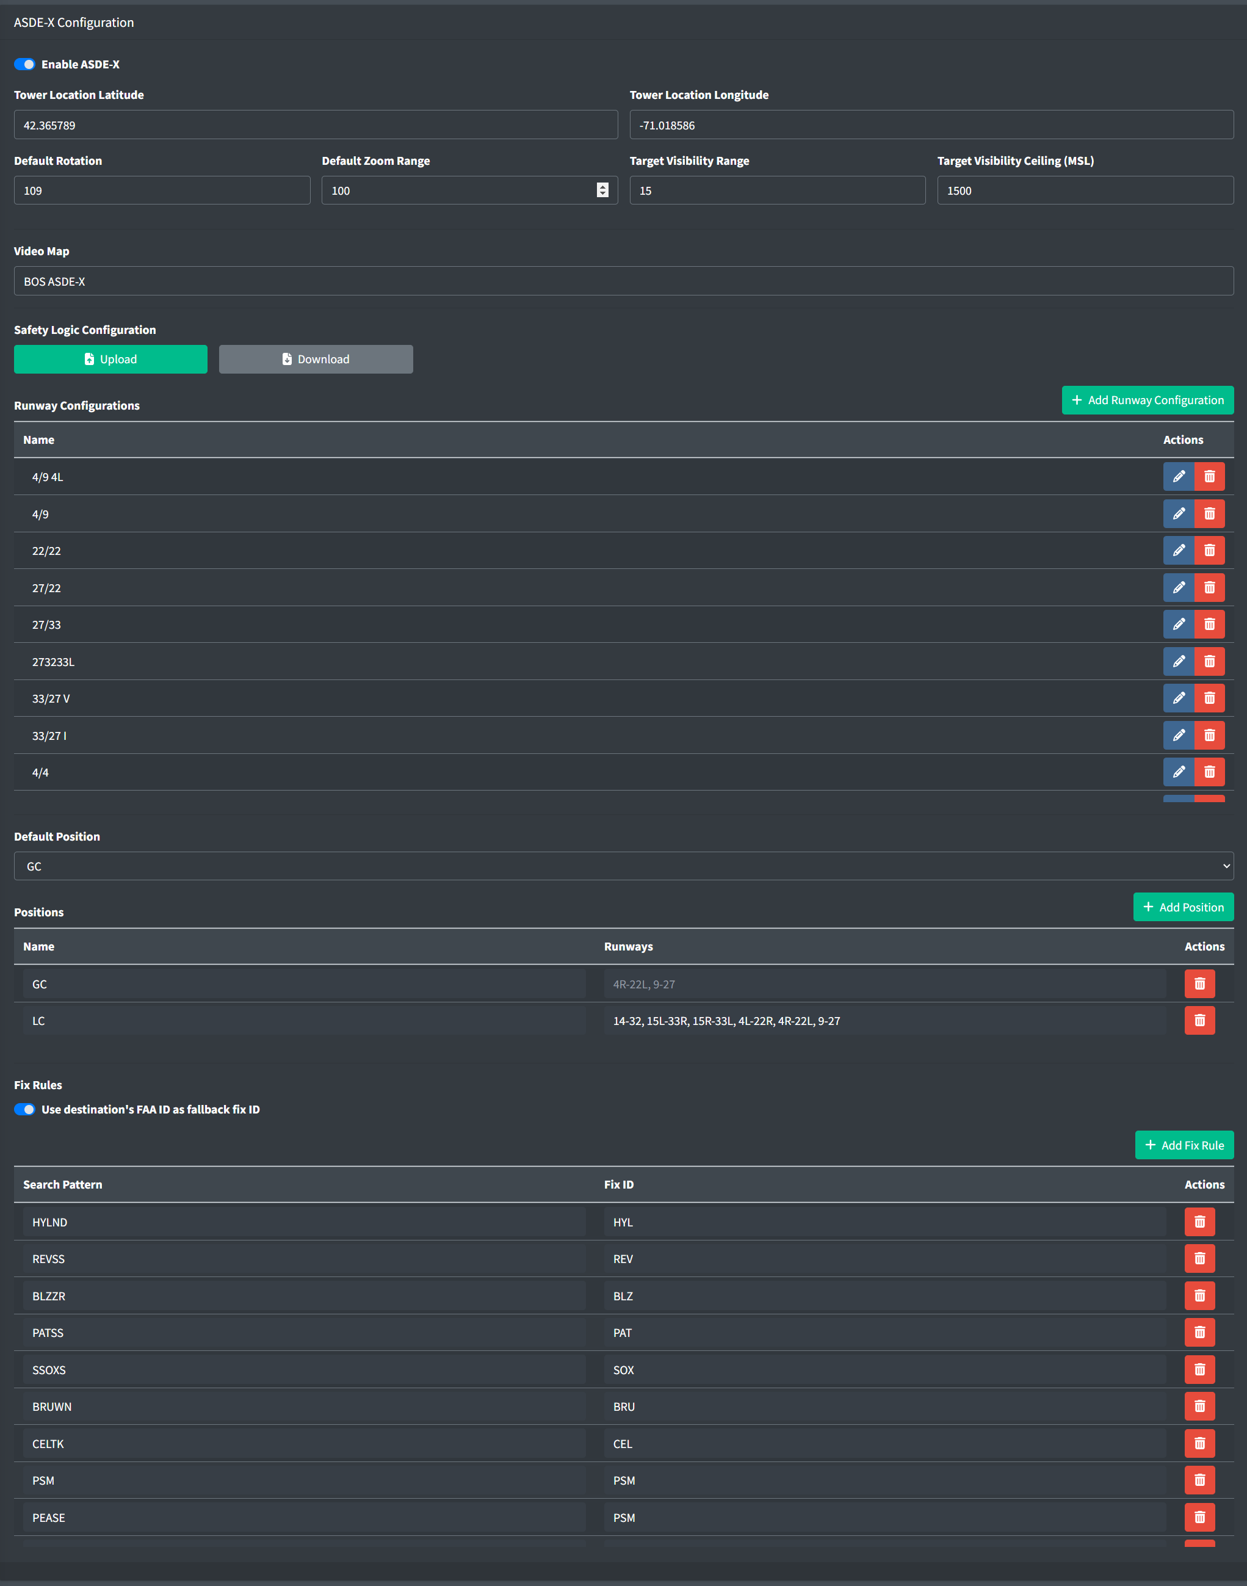Delete the 27/22 runway configuration

(1209, 587)
